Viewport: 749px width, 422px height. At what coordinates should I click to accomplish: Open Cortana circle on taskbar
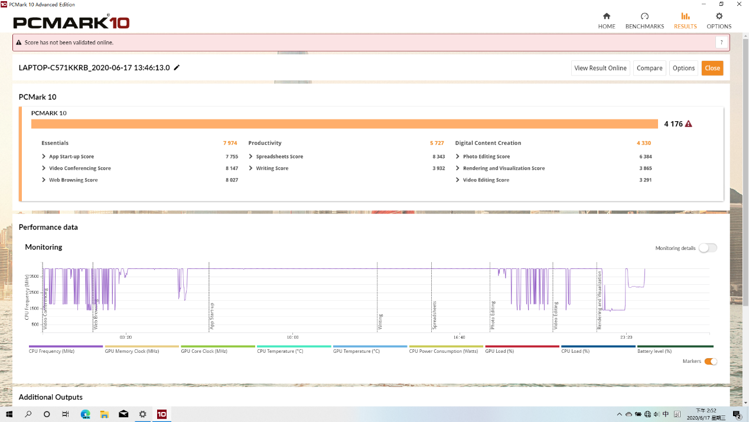click(x=47, y=414)
